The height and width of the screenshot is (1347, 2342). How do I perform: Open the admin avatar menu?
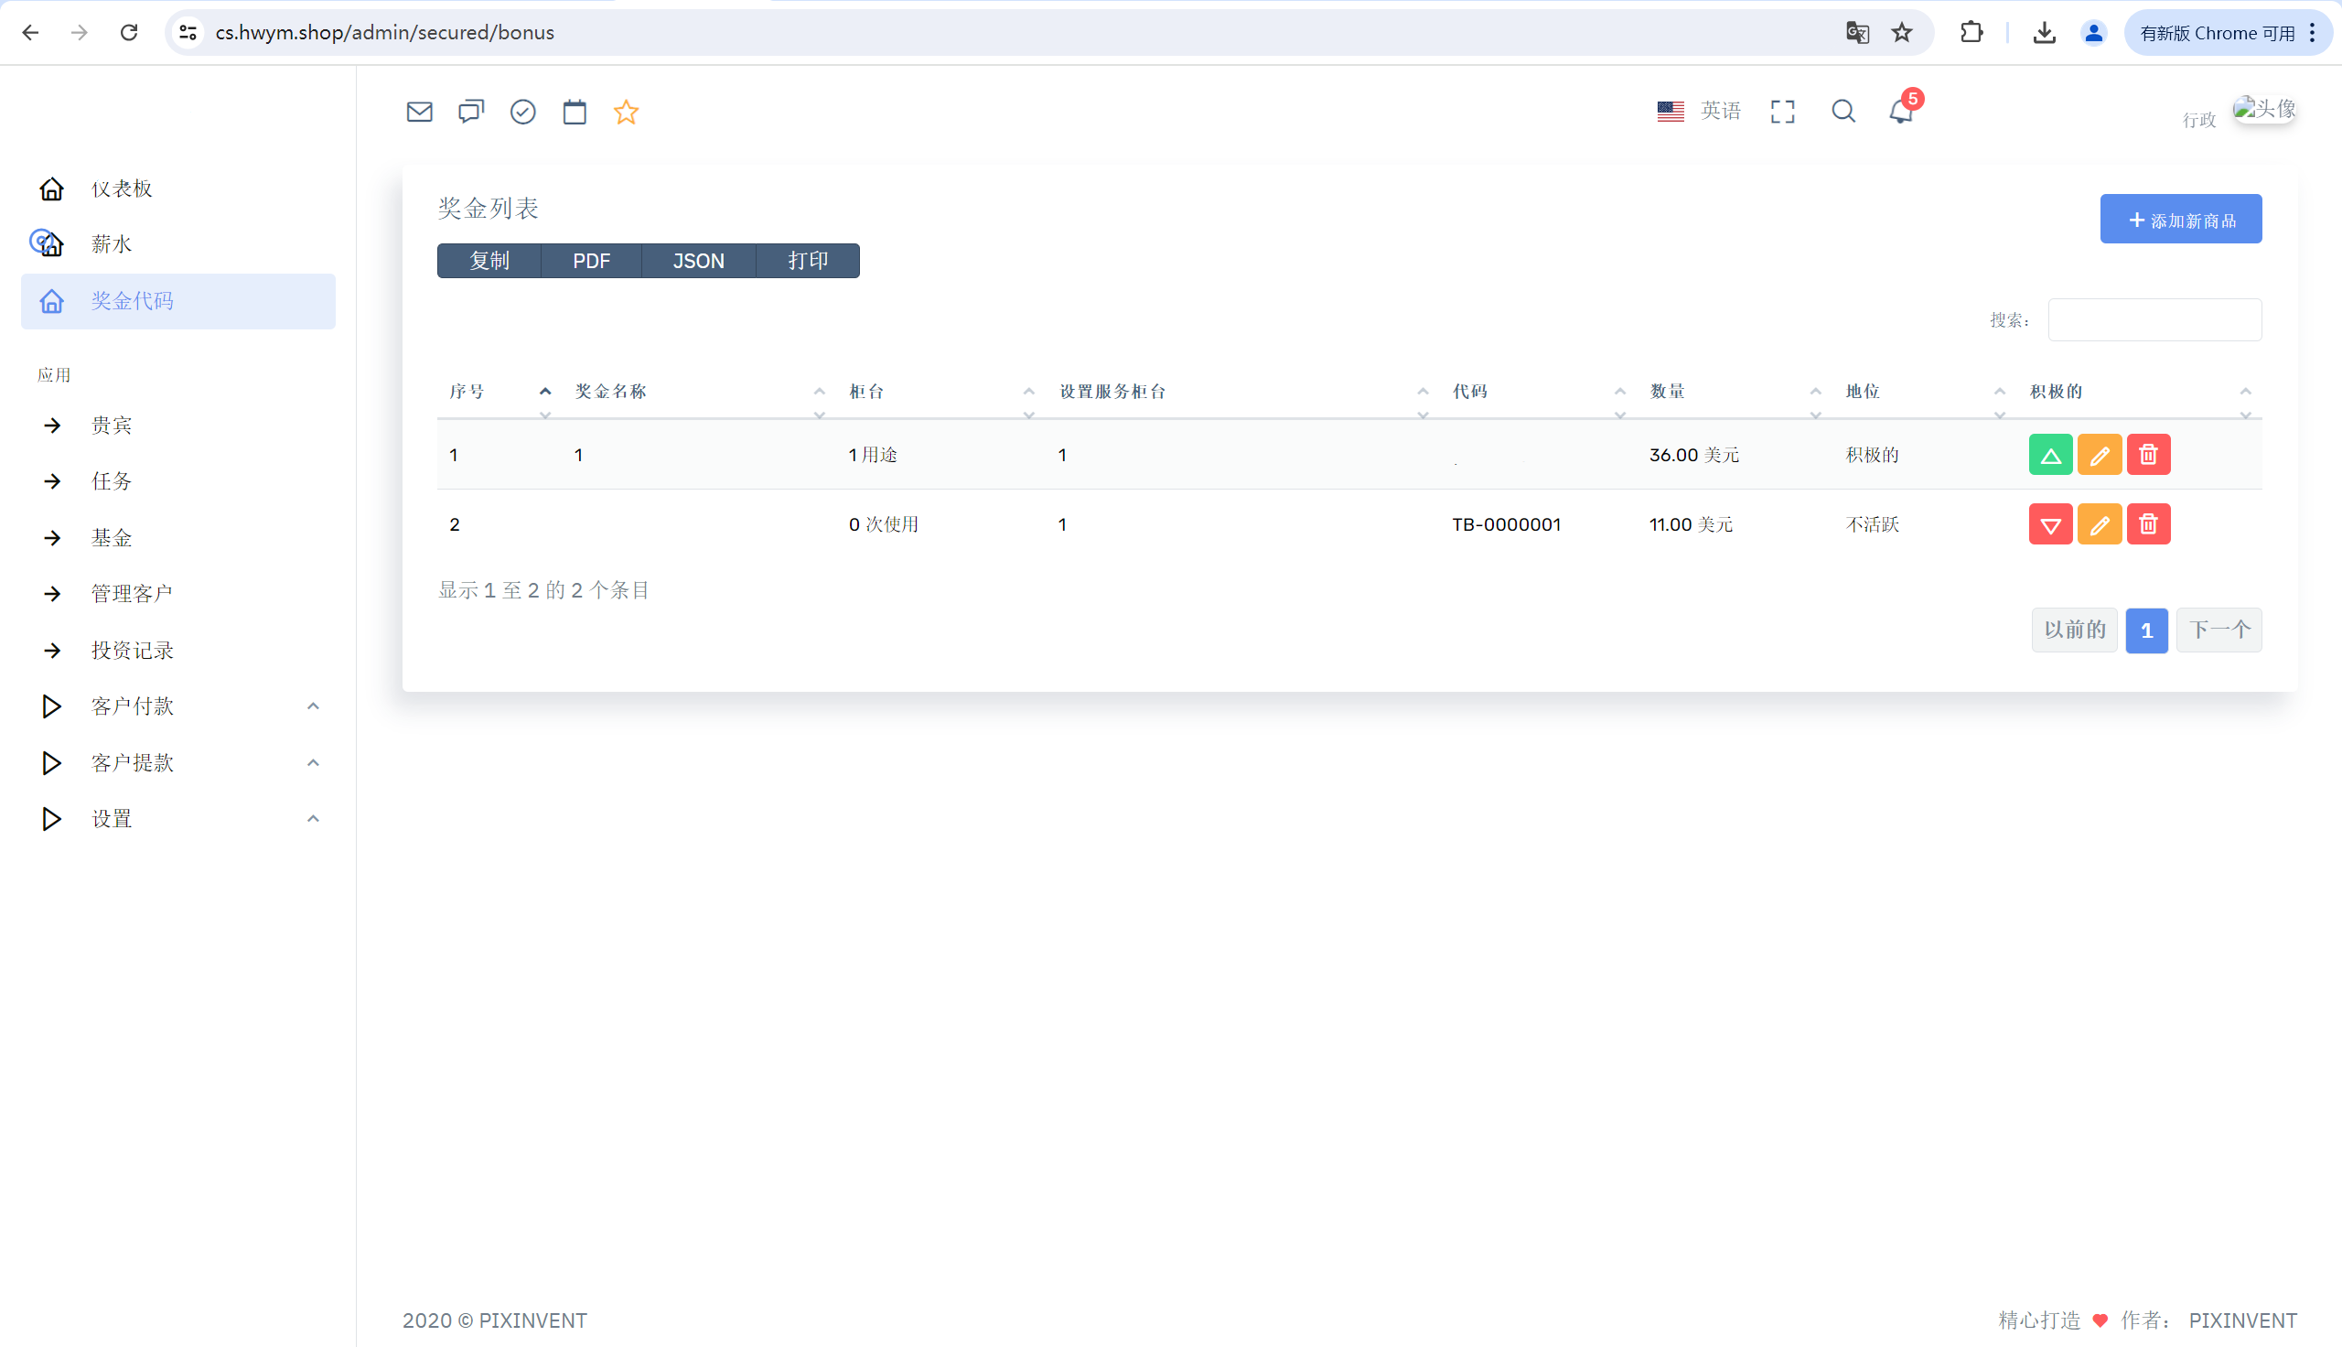pyautogui.click(x=2263, y=109)
